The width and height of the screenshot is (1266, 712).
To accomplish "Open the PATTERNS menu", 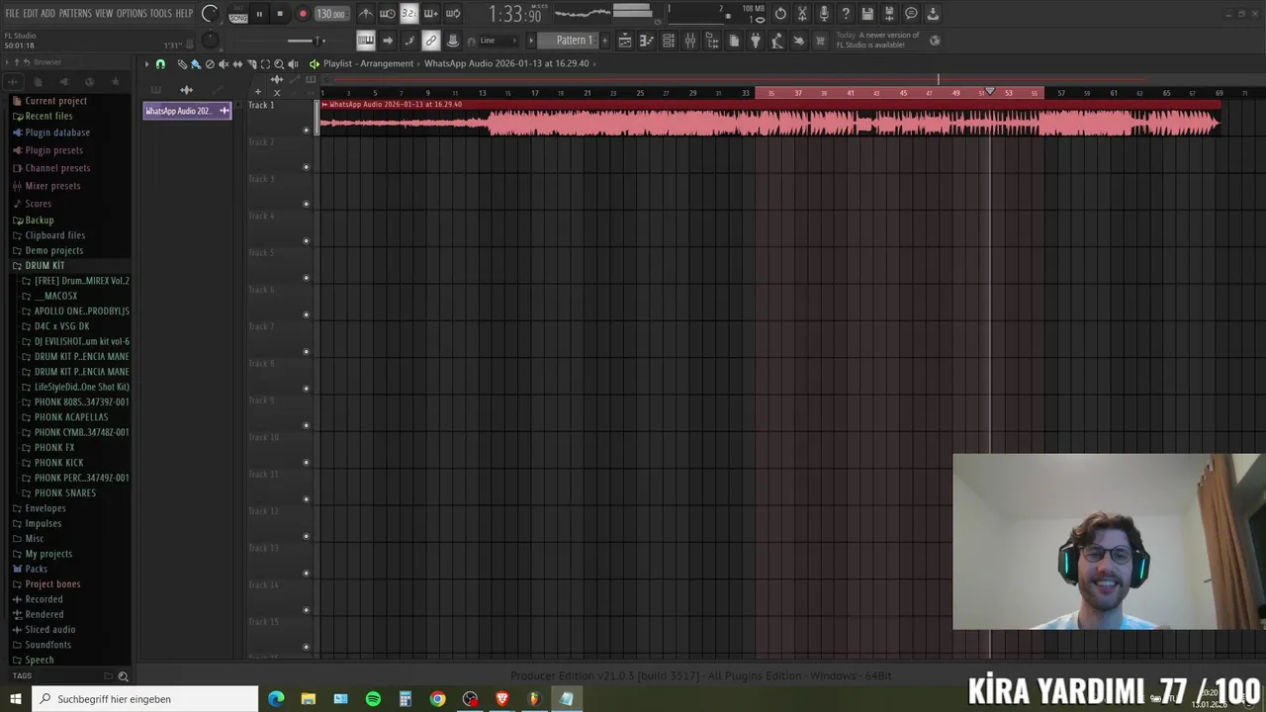I will [x=75, y=14].
